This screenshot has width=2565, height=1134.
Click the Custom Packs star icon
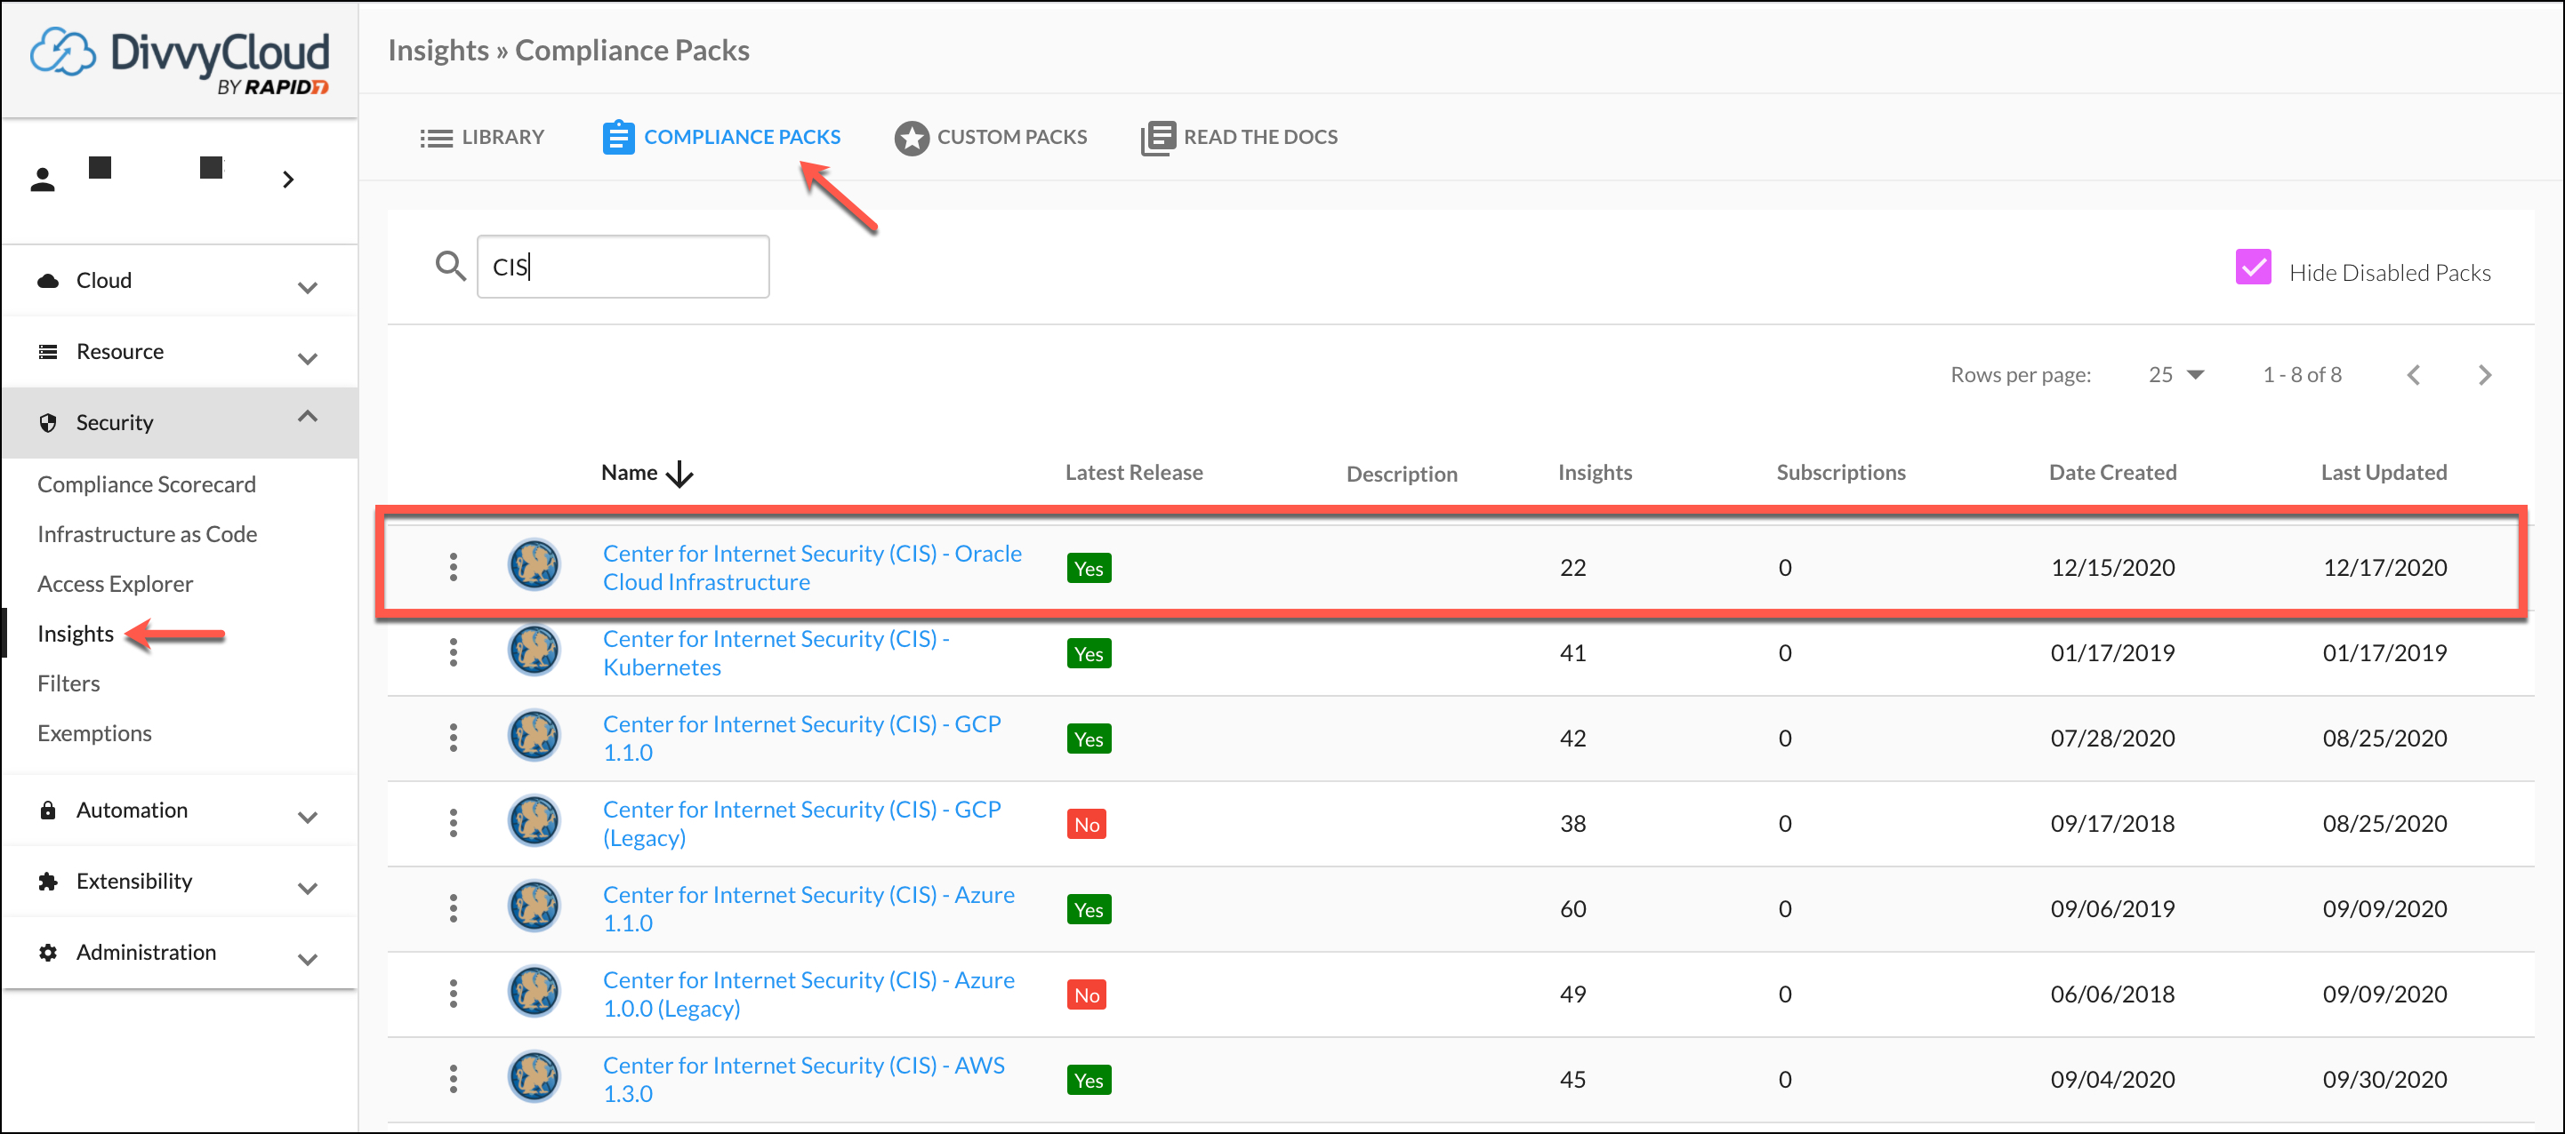[911, 139]
